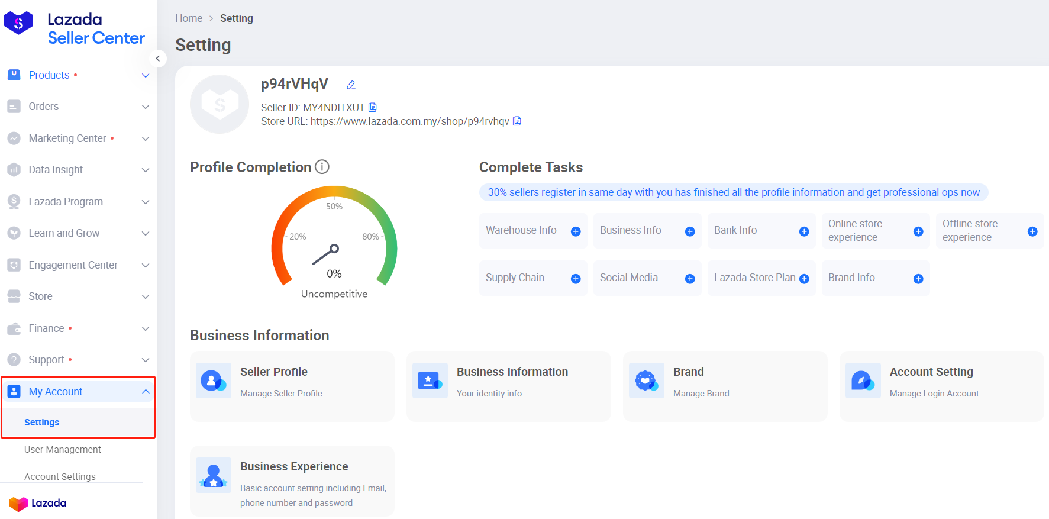The image size is (1049, 519).
Task: Copy the Seller ID with the copy icon
Action: 373,107
